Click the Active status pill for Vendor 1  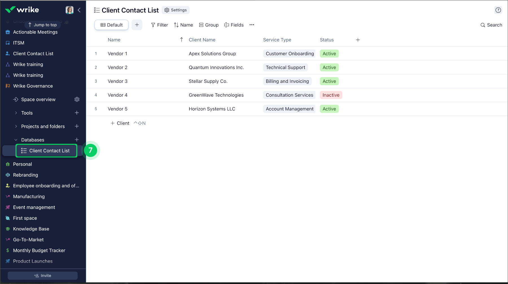tap(329, 54)
